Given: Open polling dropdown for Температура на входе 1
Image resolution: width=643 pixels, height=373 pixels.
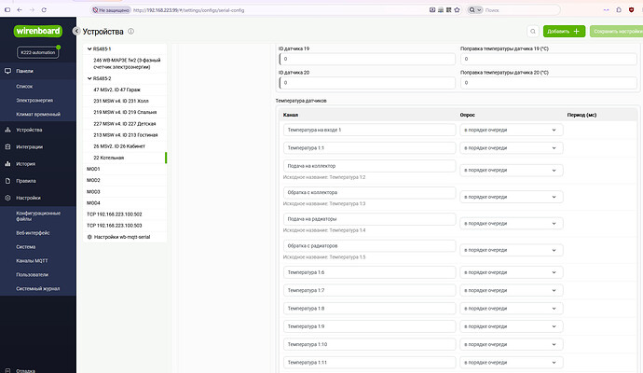Looking at the screenshot, I should coord(511,130).
